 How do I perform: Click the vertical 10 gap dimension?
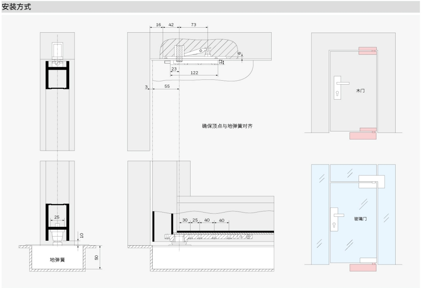coord(82,235)
